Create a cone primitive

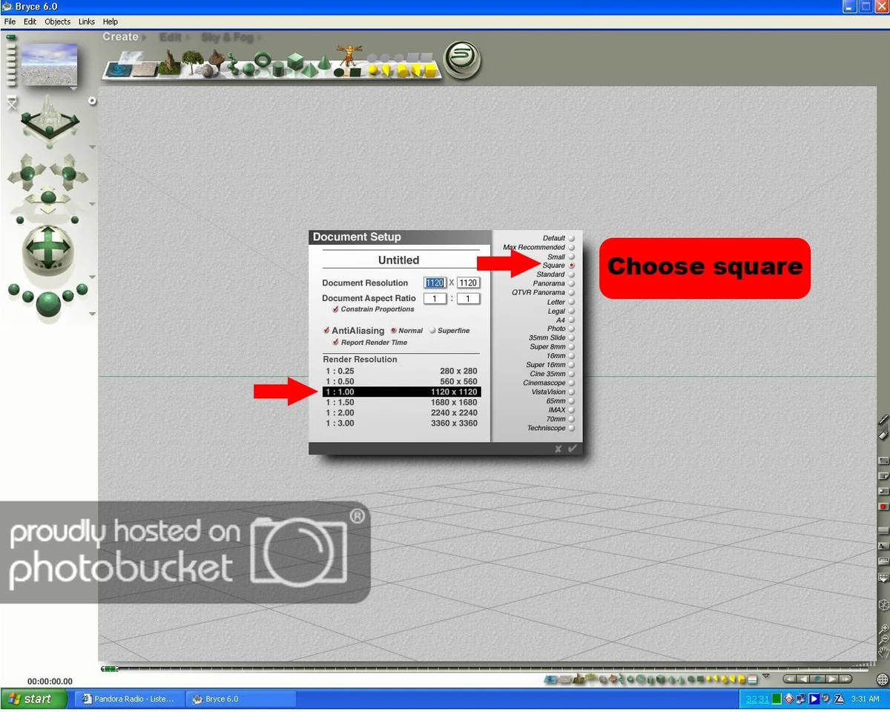point(325,63)
